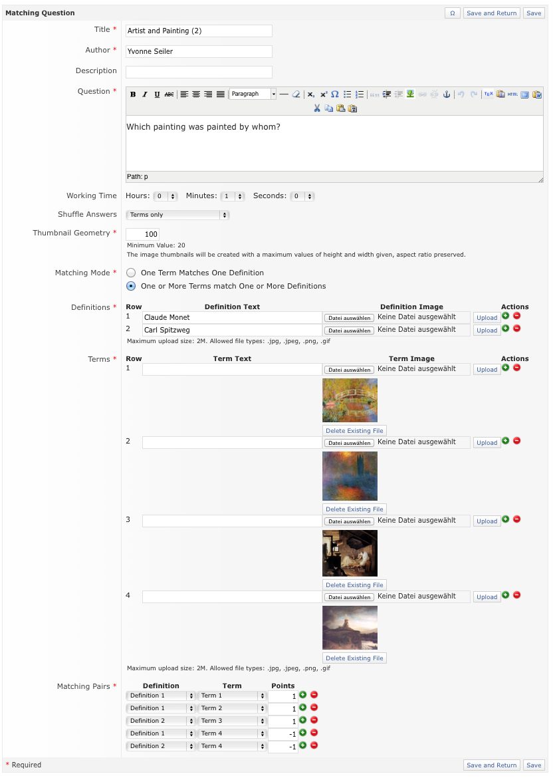Open the Seconds working time dropdown
Viewport: 555px width, 778px height.
pos(302,196)
